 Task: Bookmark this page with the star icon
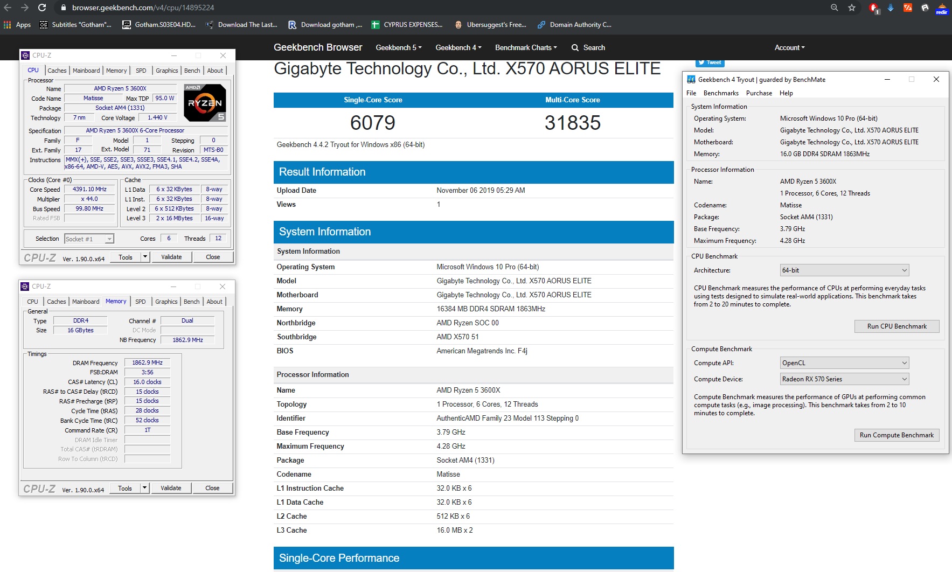tap(852, 8)
